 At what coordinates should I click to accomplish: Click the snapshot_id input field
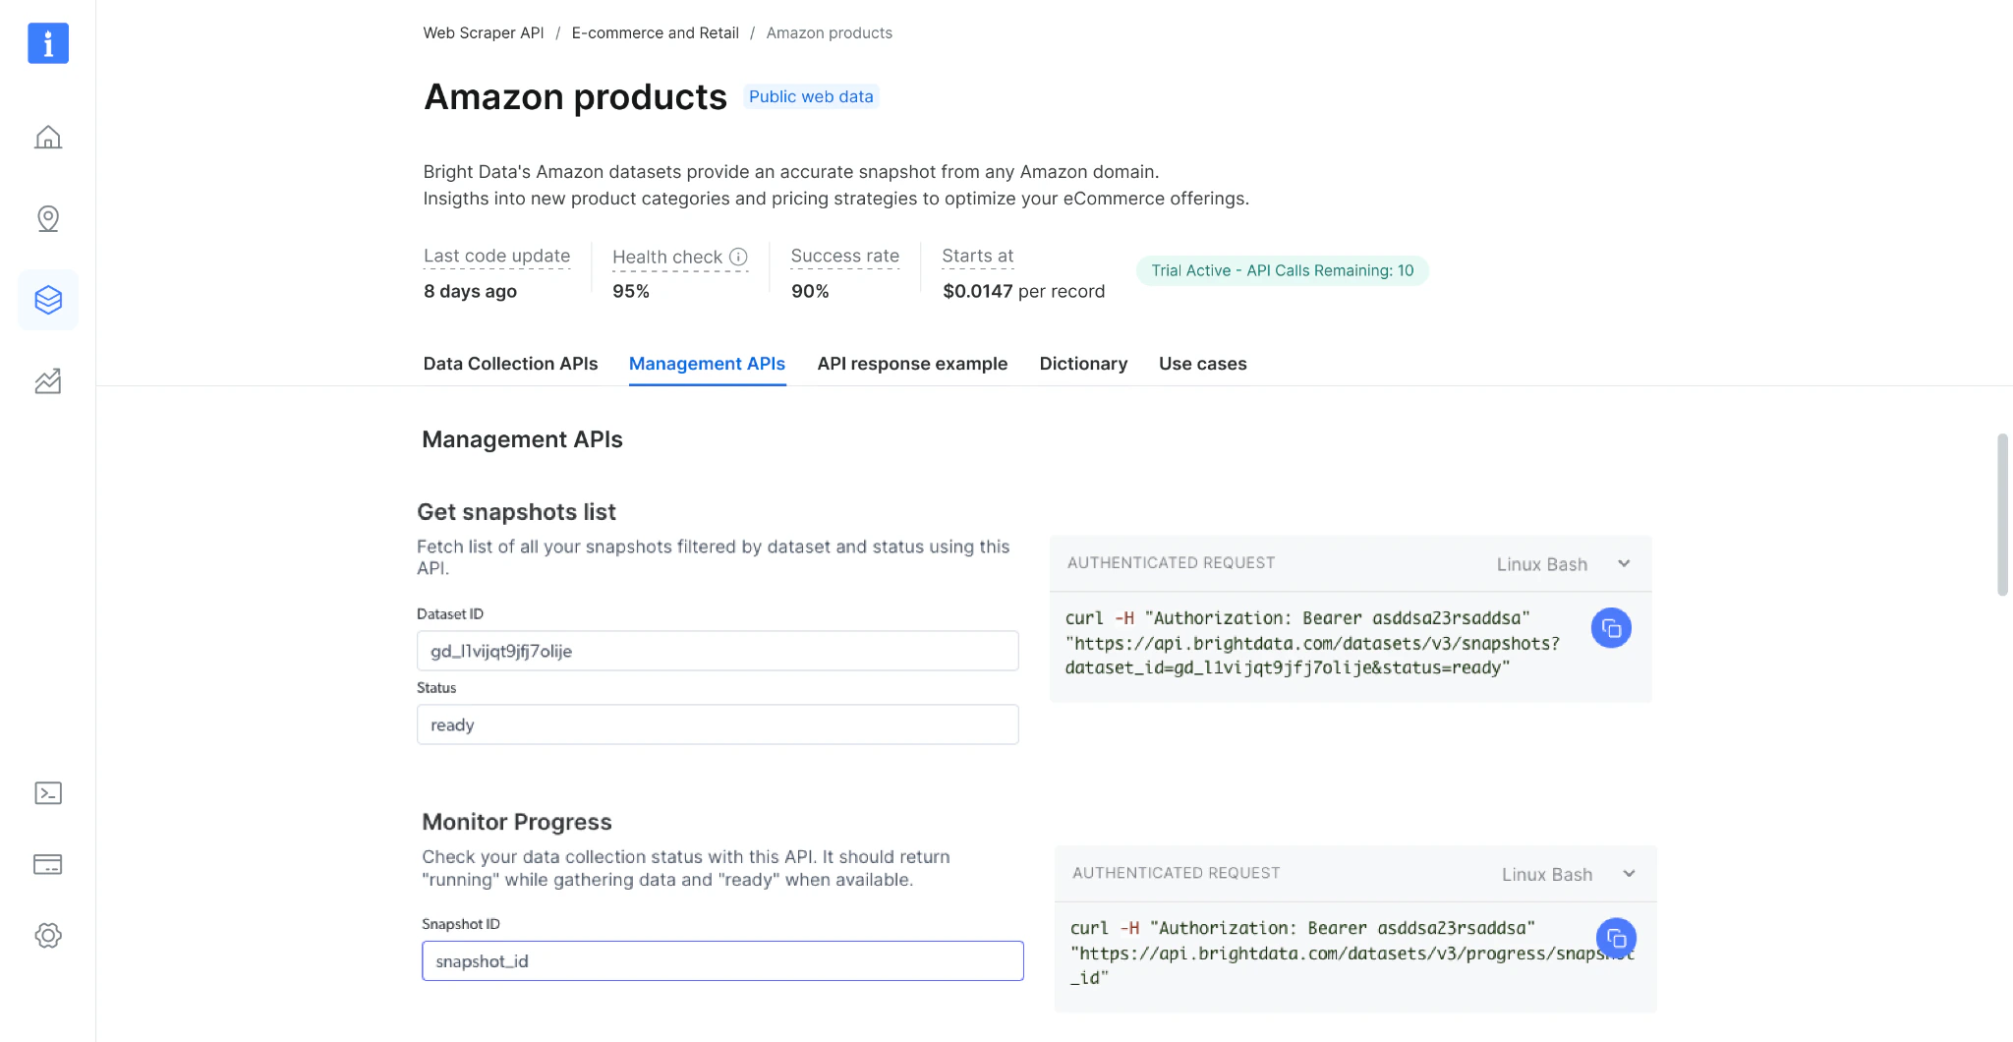point(721,960)
